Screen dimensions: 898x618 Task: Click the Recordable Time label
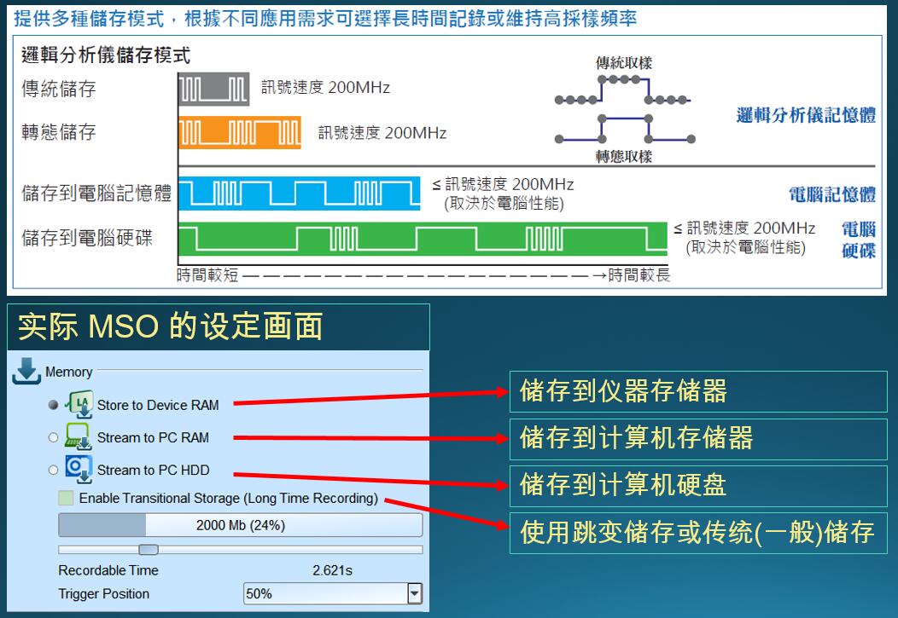[x=108, y=570]
